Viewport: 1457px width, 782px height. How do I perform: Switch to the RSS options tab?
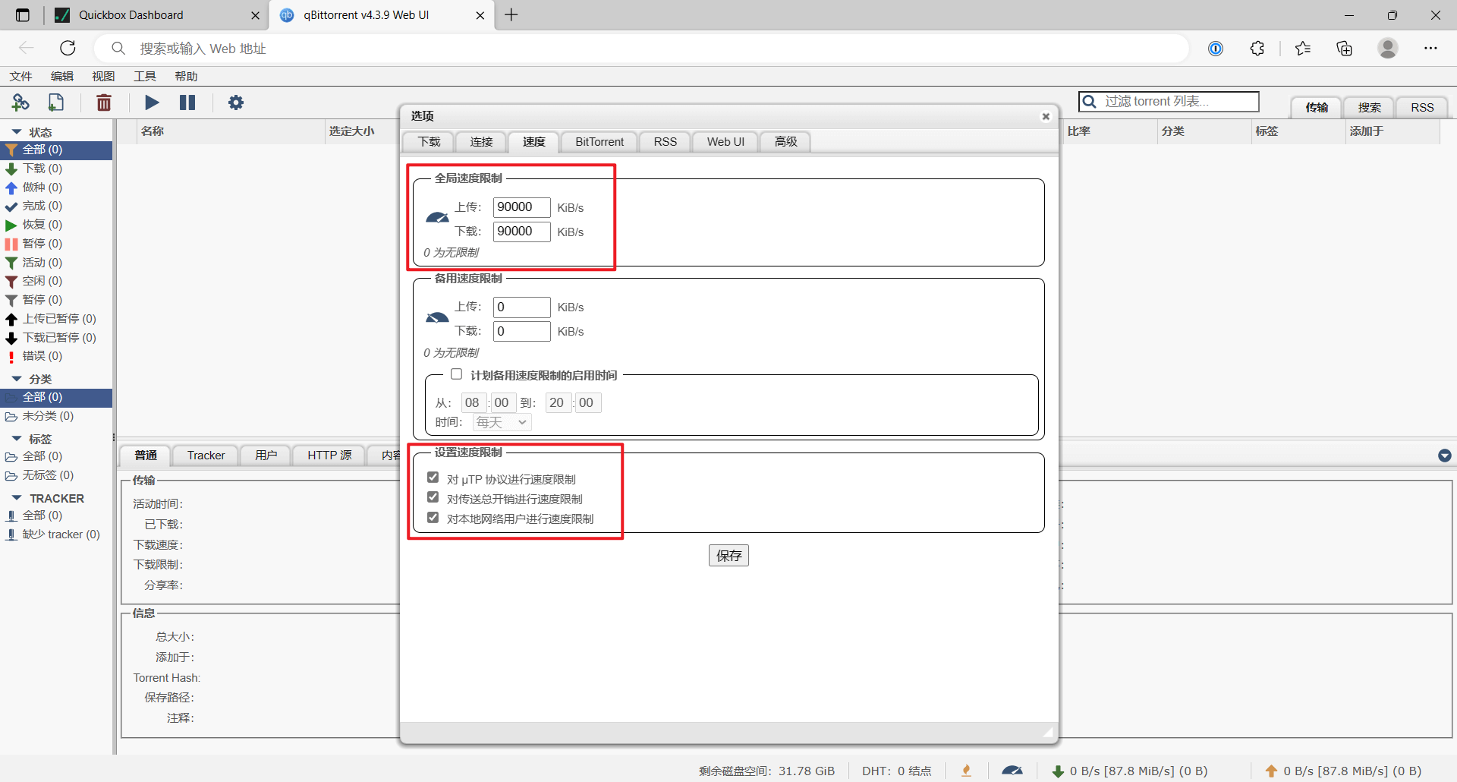pos(666,142)
